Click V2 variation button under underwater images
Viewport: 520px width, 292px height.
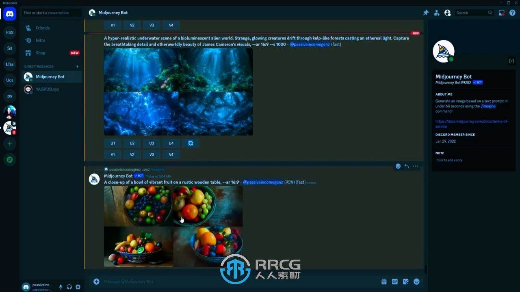(x=132, y=155)
